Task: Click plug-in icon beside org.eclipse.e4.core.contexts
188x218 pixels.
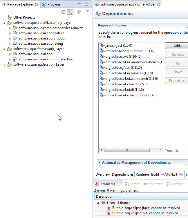Action: (x=102, y=95)
